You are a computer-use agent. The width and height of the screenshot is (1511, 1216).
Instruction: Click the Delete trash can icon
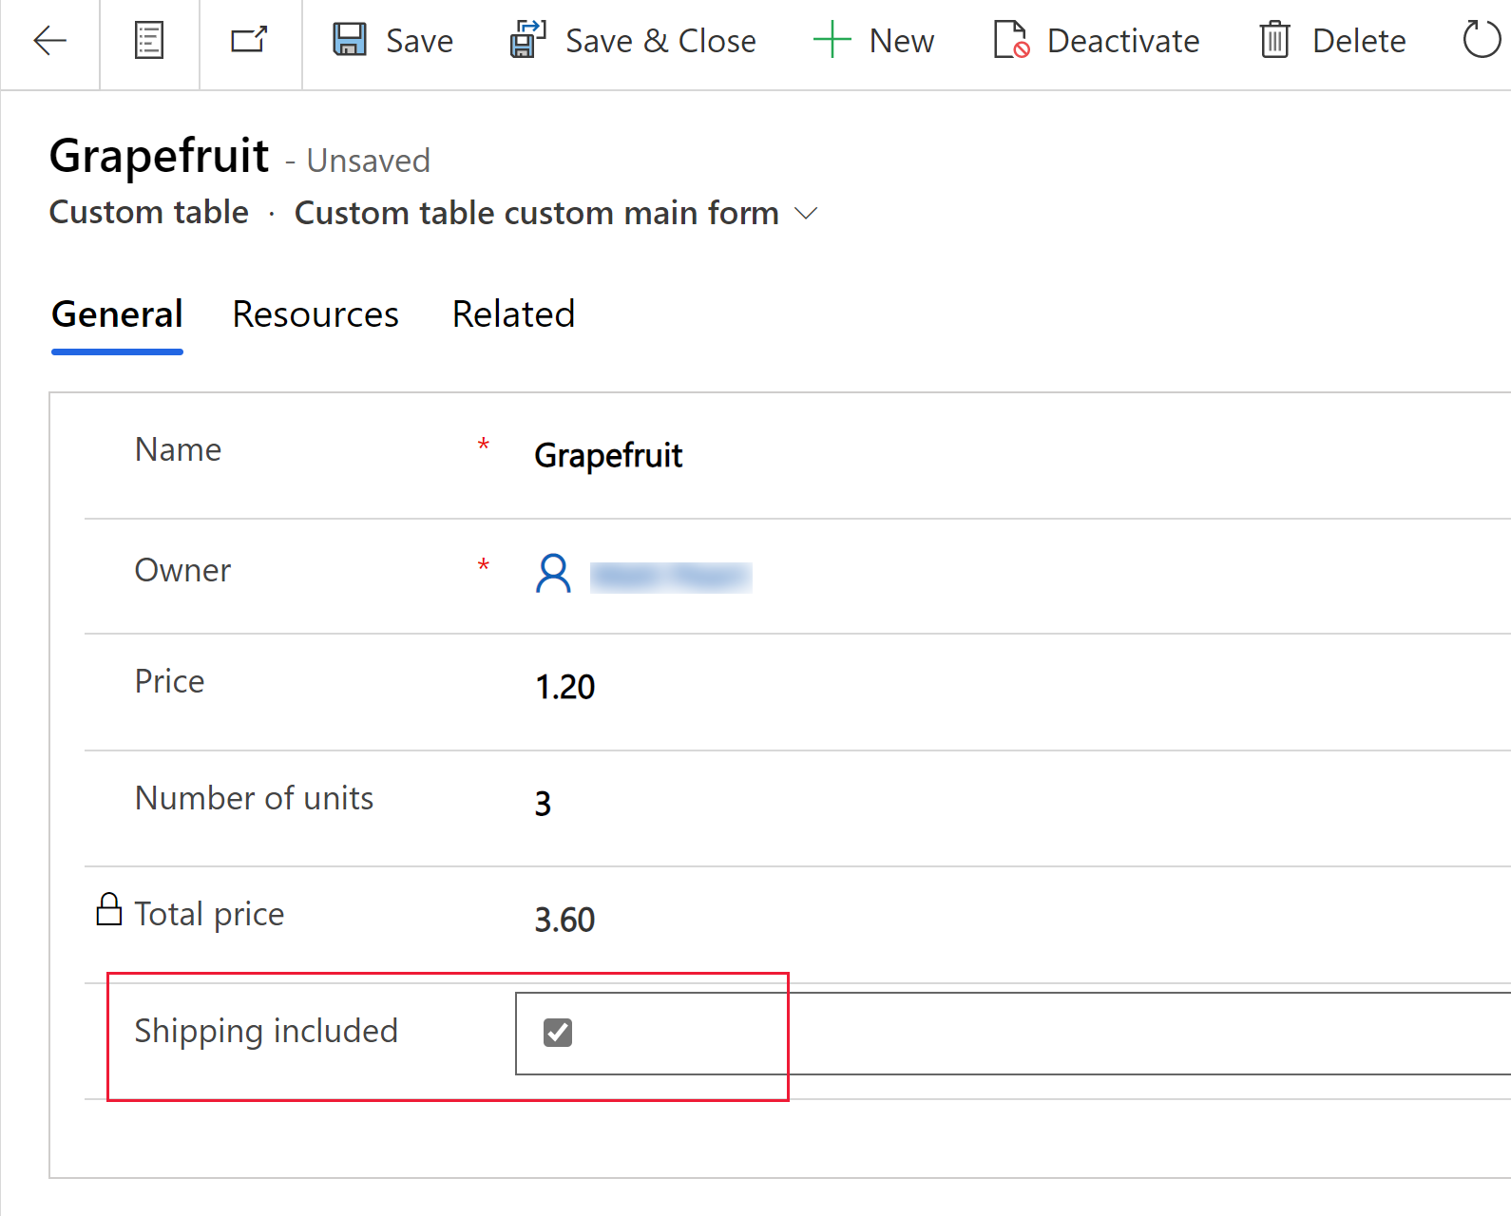coord(1274,40)
